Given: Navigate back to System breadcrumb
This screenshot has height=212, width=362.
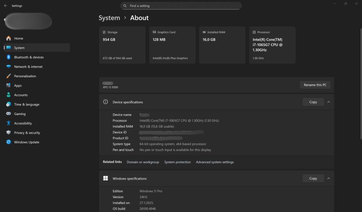Looking at the screenshot, I should [x=109, y=18].
